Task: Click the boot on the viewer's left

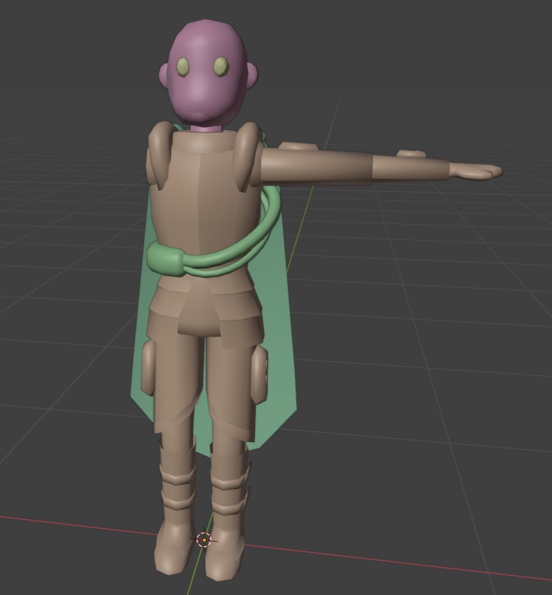Action: click(x=174, y=520)
